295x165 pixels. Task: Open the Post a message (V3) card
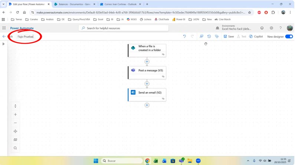pos(147,73)
